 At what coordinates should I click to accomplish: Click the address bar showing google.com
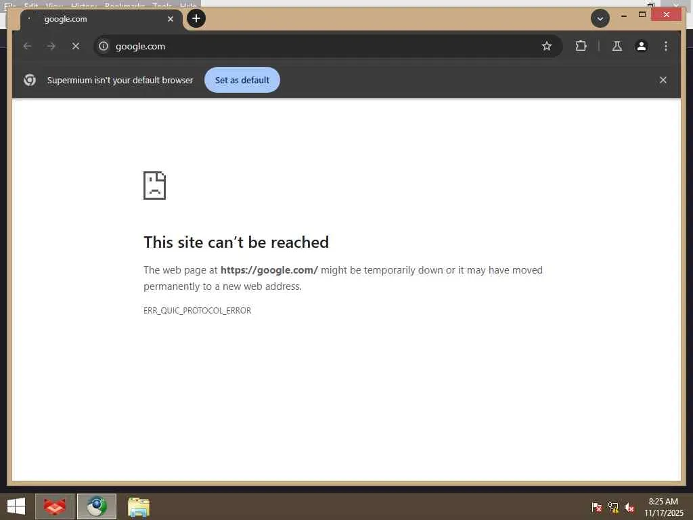pyautogui.click(x=328, y=46)
